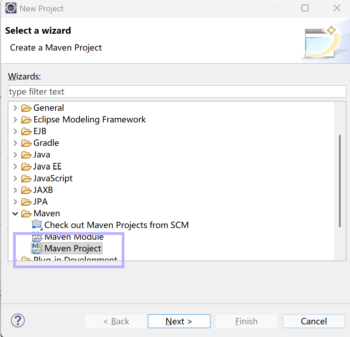Click the Cancel button
The height and width of the screenshot is (337, 350).
coord(314,321)
